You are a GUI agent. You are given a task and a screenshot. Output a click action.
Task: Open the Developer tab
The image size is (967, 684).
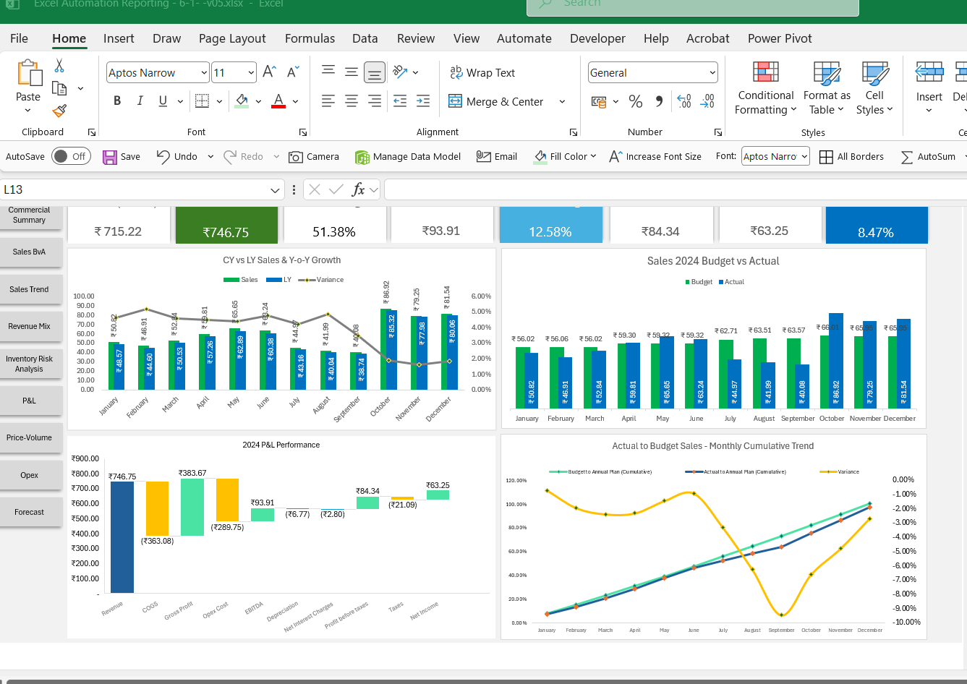pyautogui.click(x=597, y=38)
